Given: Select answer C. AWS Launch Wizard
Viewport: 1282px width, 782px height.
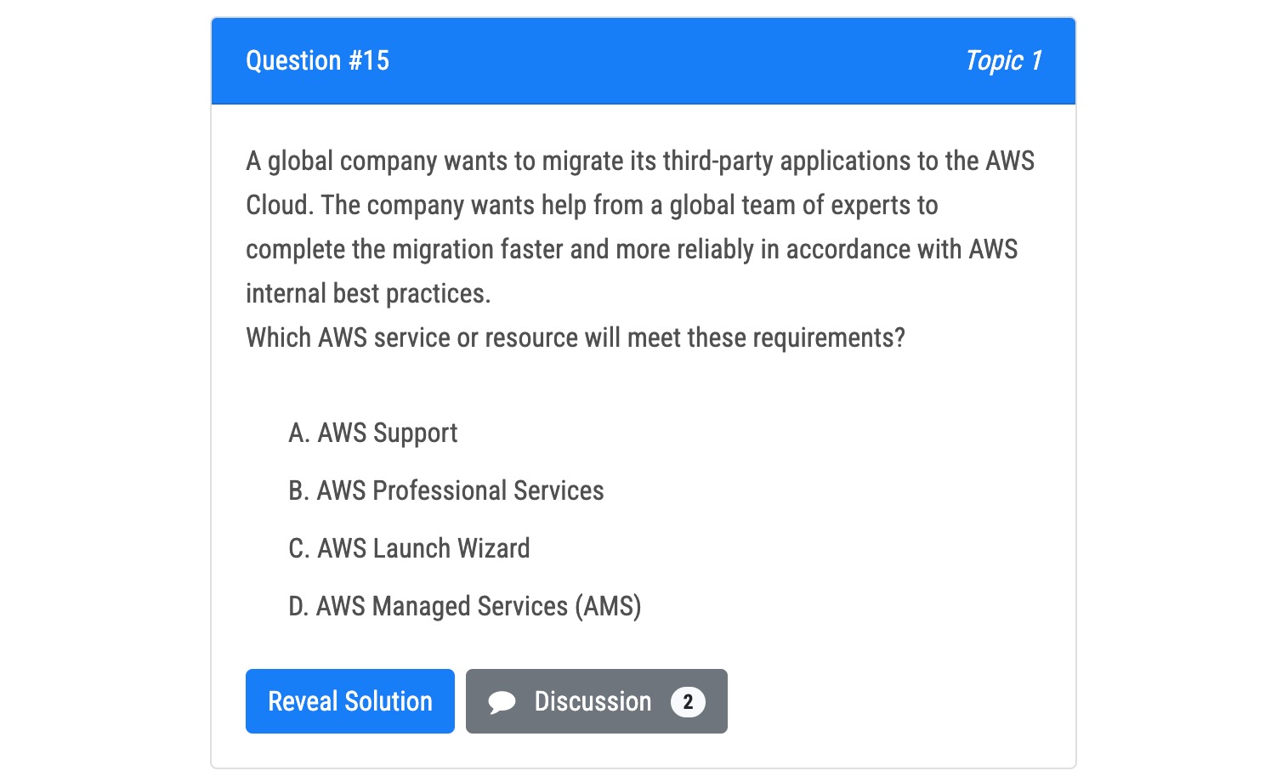Looking at the screenshot, I should (409, 548).
